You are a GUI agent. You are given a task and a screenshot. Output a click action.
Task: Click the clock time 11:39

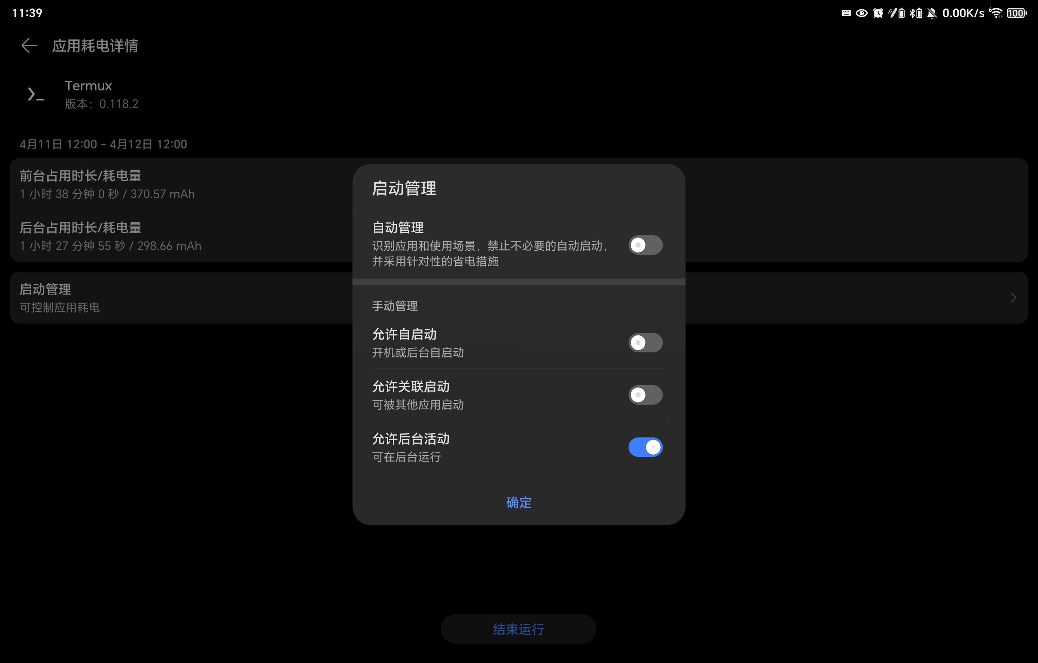point(27,13)
